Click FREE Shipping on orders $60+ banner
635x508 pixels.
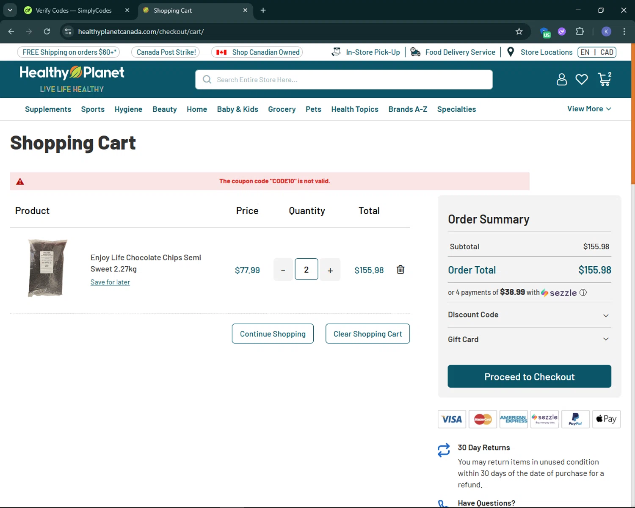click(69, 52)
